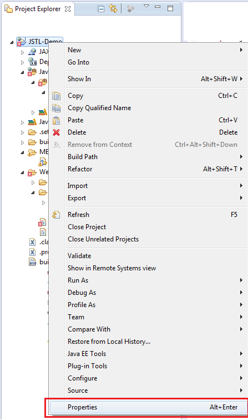
Task: Open the Java EE Tools submenu
Action: tap(148, 354)
